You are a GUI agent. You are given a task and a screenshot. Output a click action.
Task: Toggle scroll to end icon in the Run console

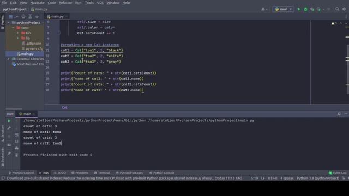pyautogui.click(x=16, y=142)
